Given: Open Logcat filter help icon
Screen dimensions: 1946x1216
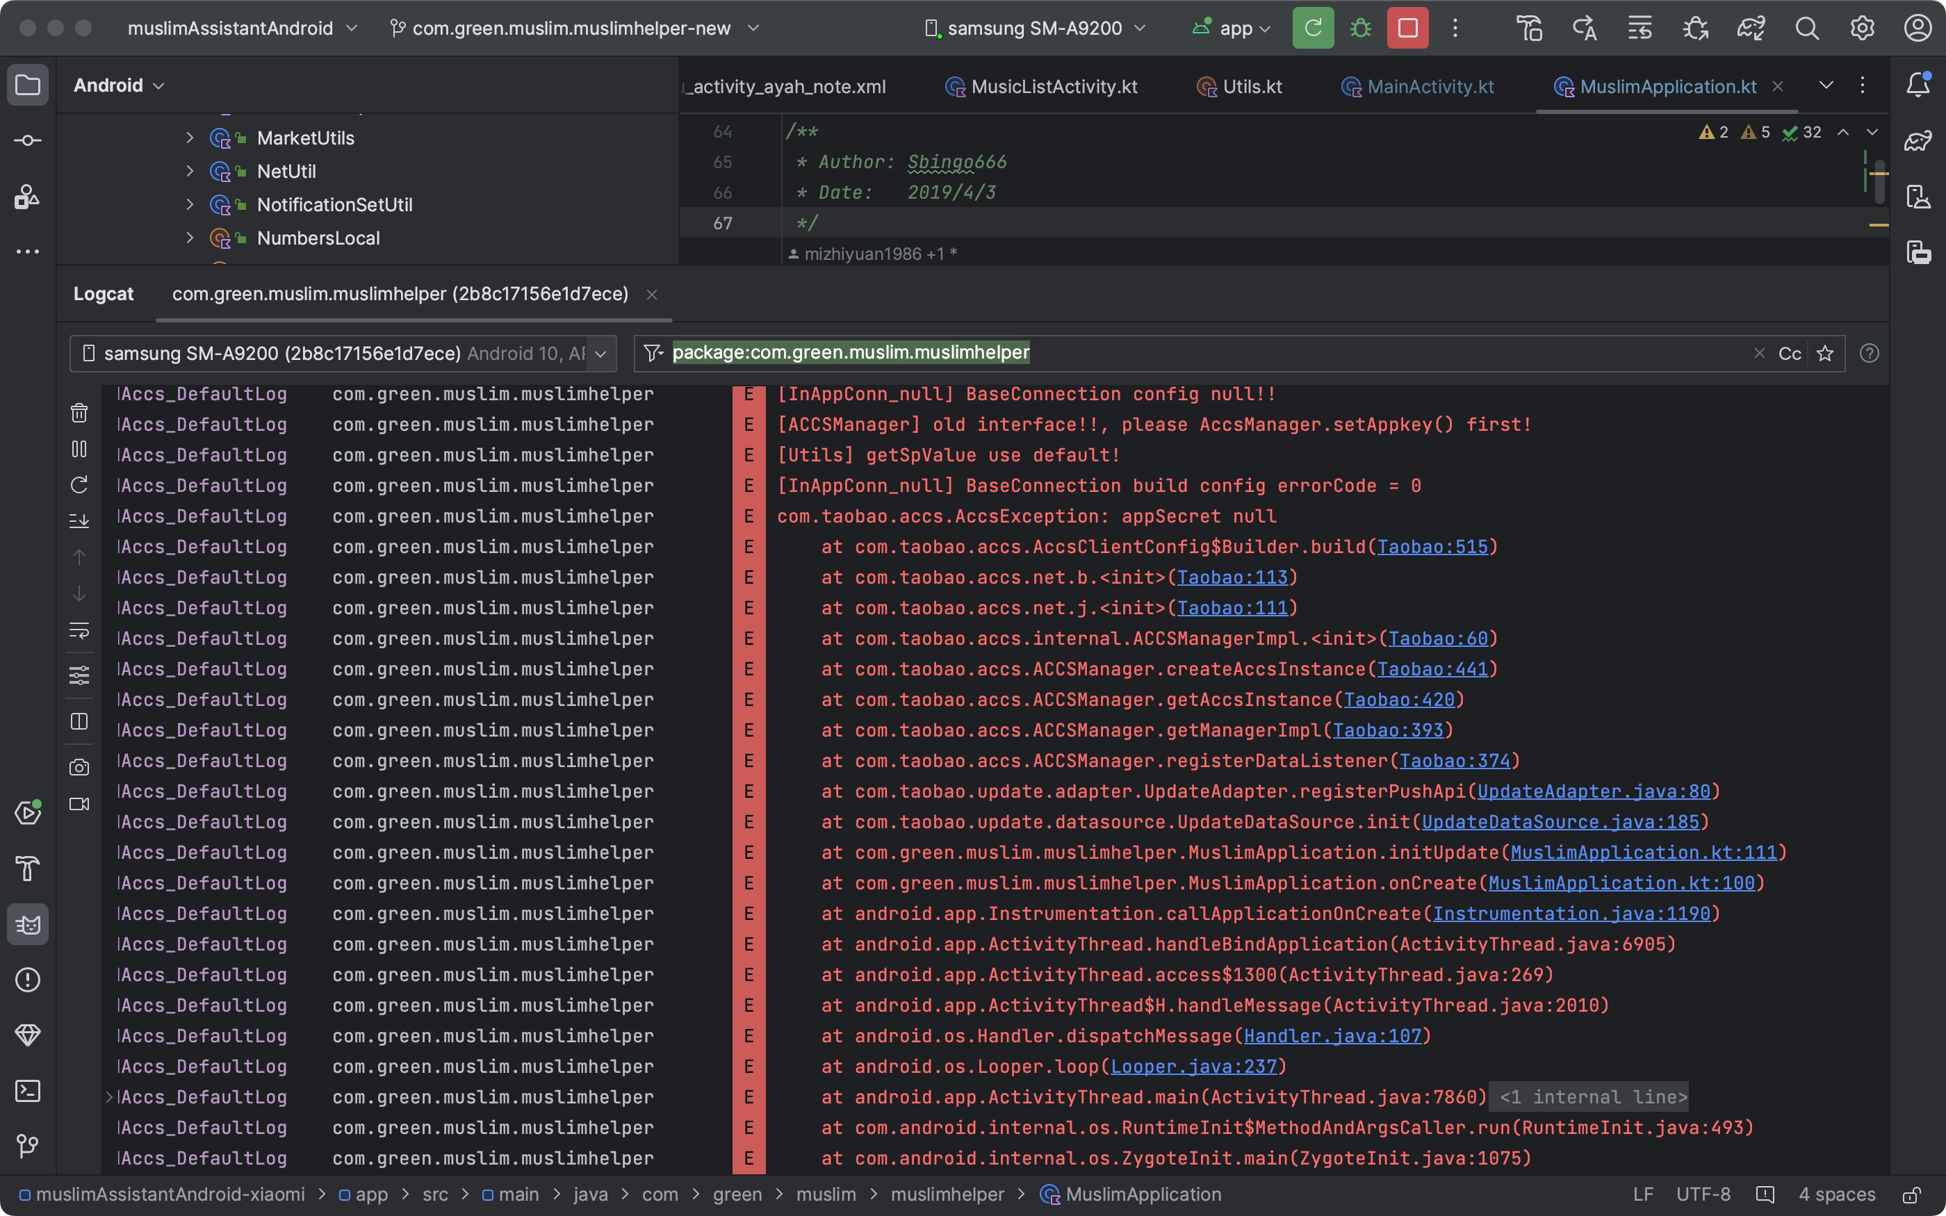Looking at the screenshot, I should (1870, 354).
